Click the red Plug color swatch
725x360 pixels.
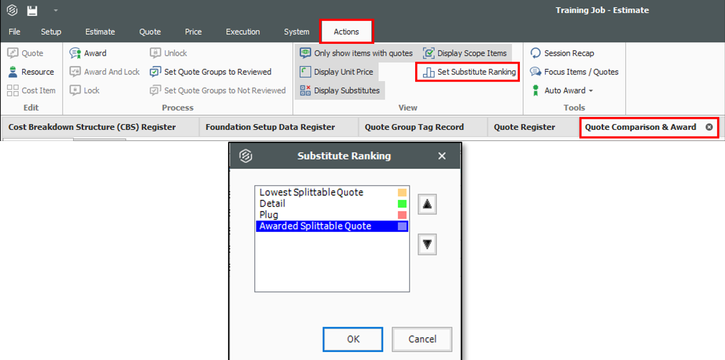click(x=402, y=215)
